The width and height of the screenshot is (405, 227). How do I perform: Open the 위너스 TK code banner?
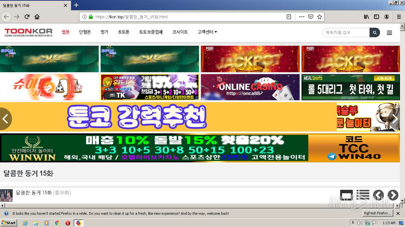point(150,87)
